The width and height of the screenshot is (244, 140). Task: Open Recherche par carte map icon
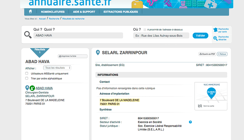click(x=215, y=30)
